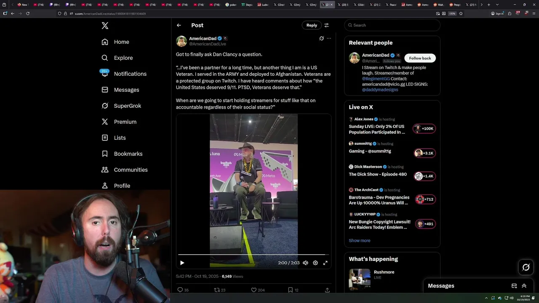Open @daddymadesigns link in the bio

click(380, 90)
